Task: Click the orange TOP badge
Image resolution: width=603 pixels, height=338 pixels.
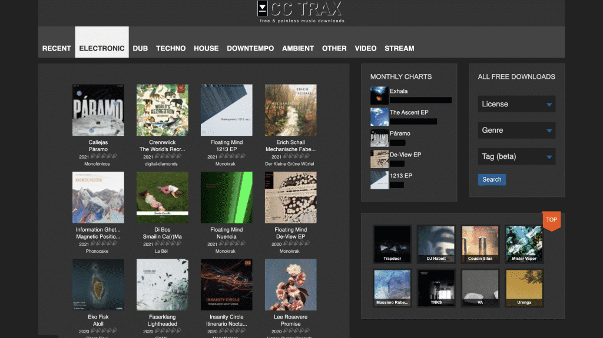Action: coord(551,220)
